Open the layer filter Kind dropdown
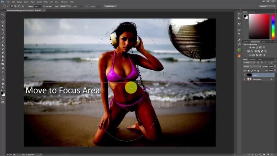The width and height of the screenshot is (277, 156). (249, 62)
